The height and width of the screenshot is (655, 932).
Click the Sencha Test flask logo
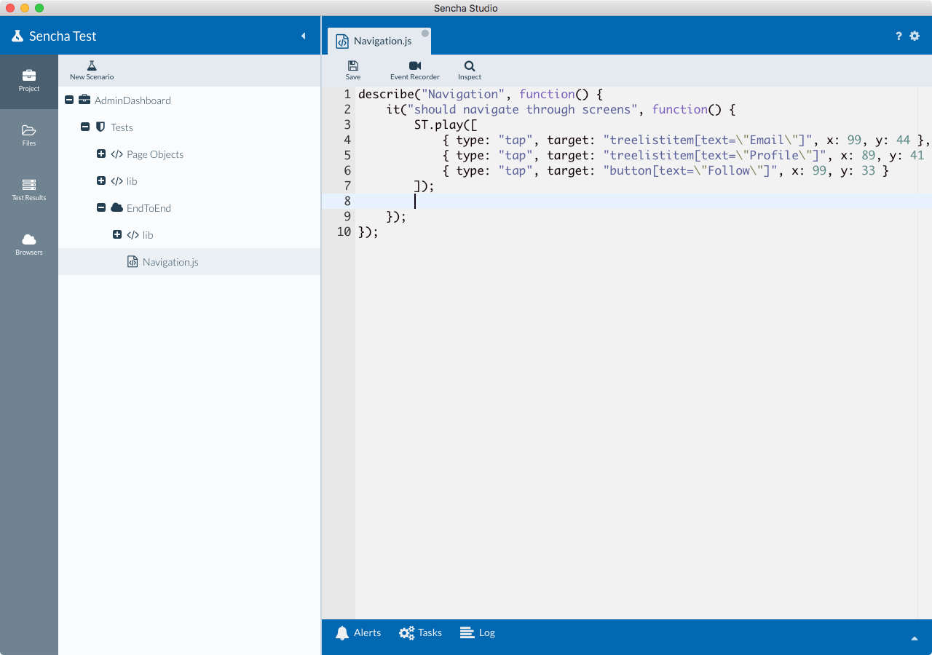tap(17, 36)
